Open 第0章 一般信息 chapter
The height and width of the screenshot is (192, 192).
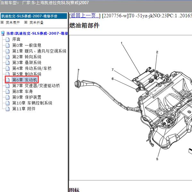27,45
